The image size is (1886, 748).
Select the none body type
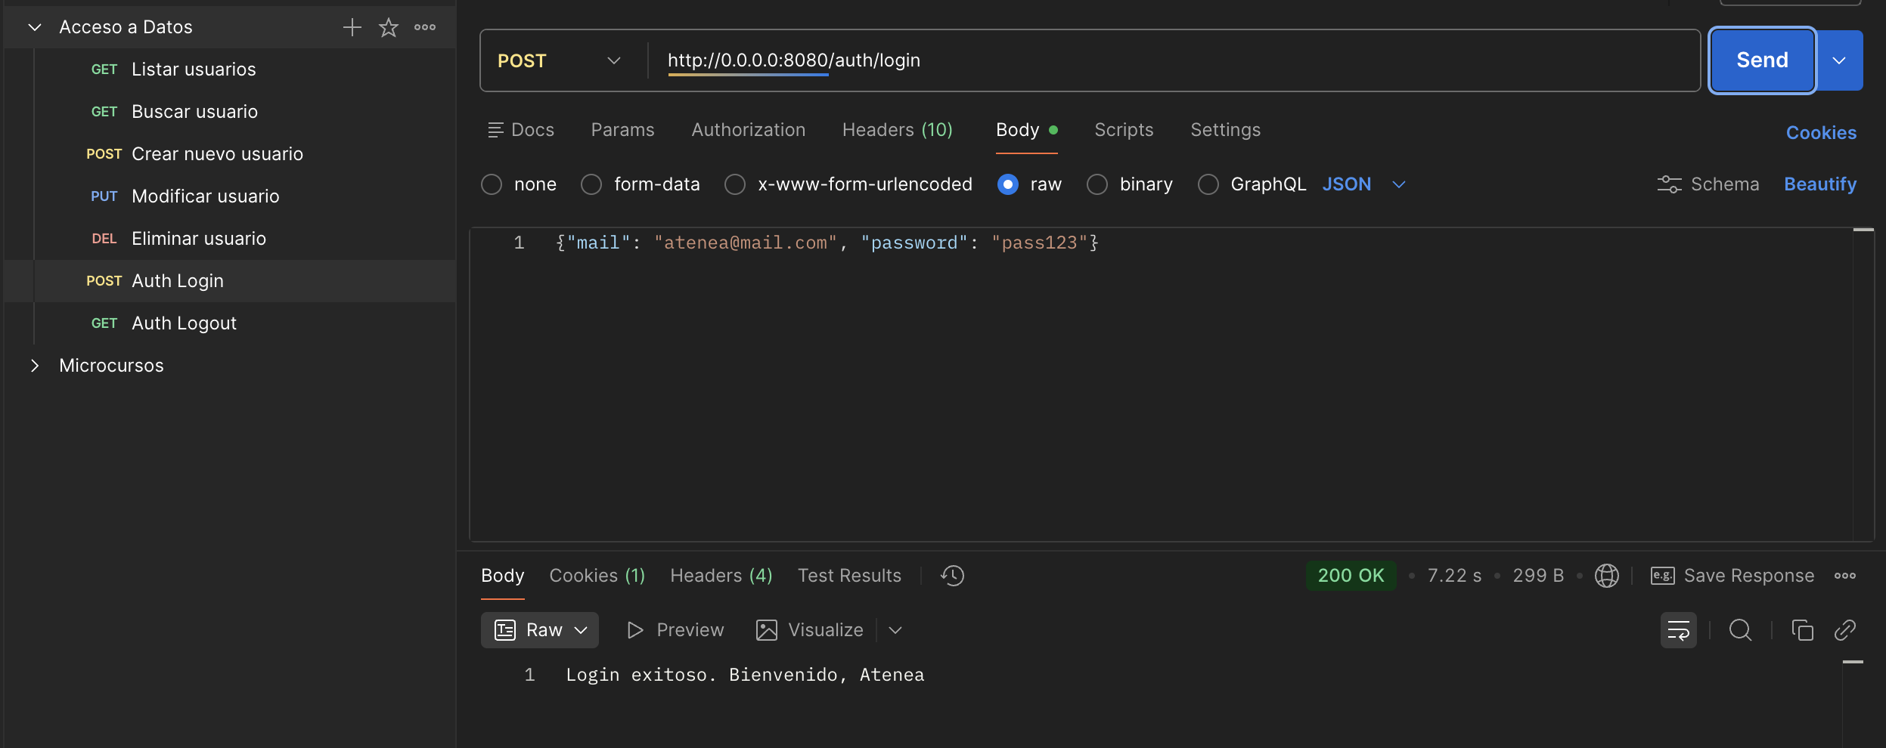click(492, 184)
